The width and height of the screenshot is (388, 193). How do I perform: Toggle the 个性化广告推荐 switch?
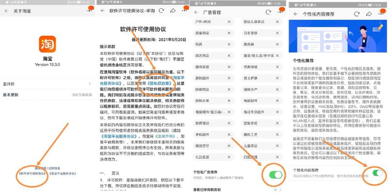[275, 175]
